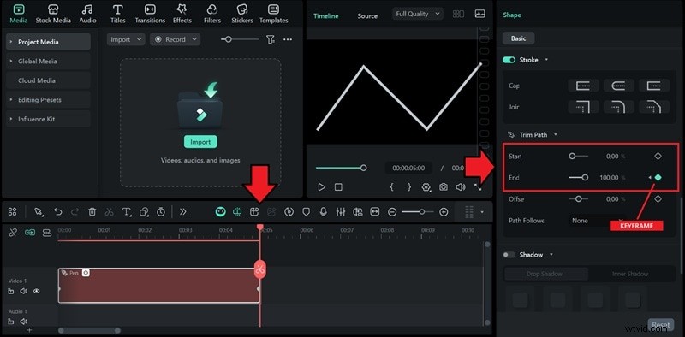Open the Full Quality dropdown
Screen dimensions: 685x337
pos(418,14)
